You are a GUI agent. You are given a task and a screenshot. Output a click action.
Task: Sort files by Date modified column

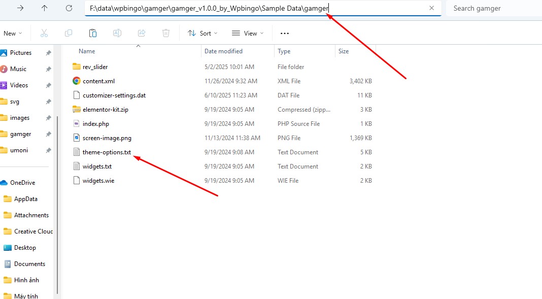click(x=223, y=51)
